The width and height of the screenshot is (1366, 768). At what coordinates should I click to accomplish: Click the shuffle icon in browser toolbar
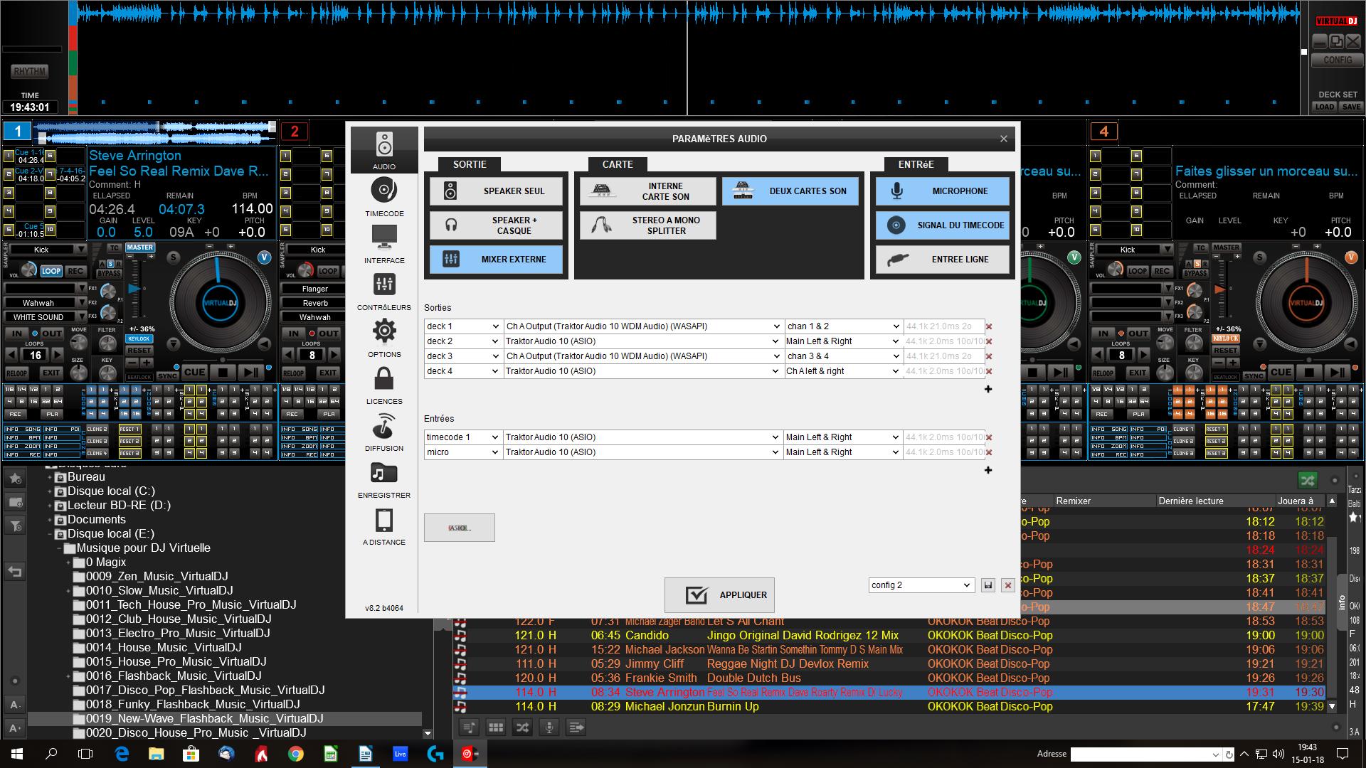pyautogui.click(x=522, y=727)
